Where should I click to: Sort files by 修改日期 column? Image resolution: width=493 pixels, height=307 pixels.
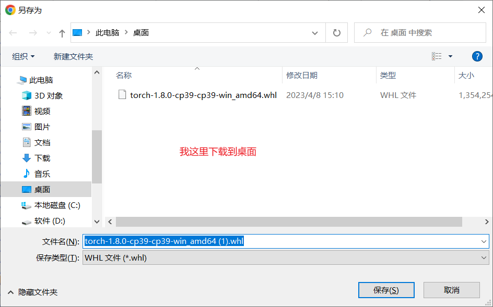tap(301, 76)
